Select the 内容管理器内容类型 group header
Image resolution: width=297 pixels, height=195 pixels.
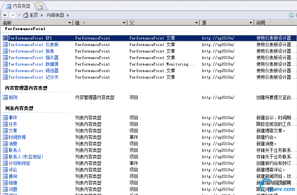26,88
